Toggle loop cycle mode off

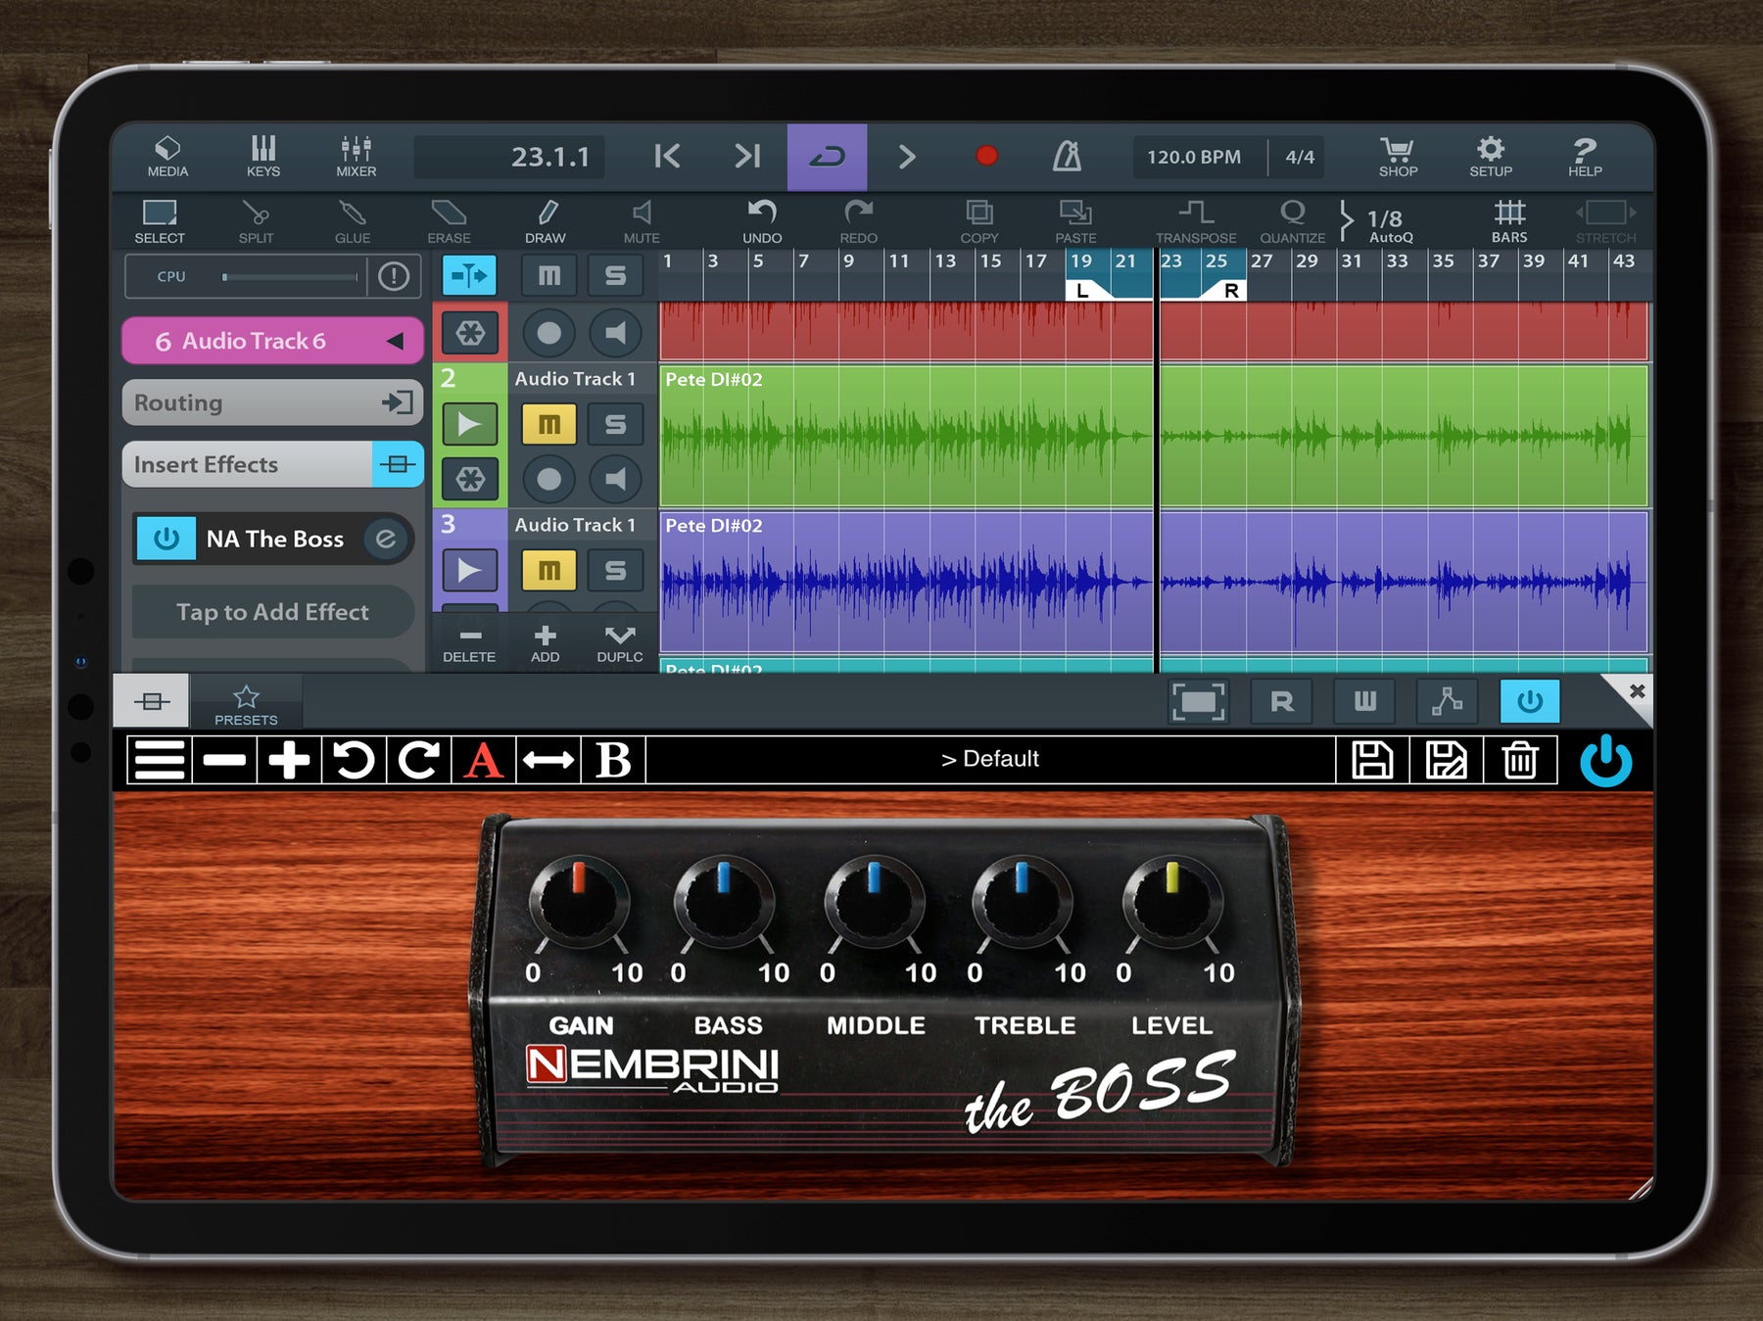coord(827,157)
